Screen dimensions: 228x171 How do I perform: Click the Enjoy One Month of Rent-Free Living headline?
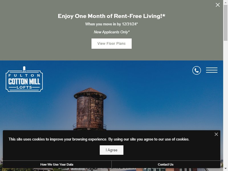[111, 16]
